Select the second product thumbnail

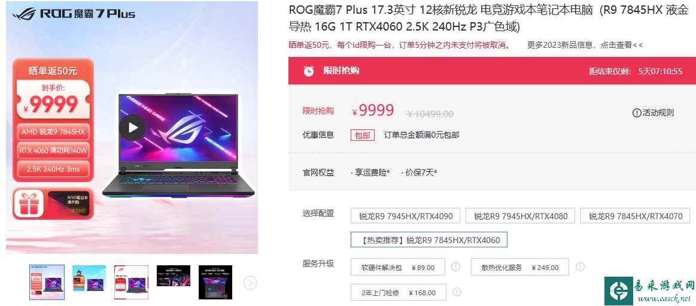[89, 278]
